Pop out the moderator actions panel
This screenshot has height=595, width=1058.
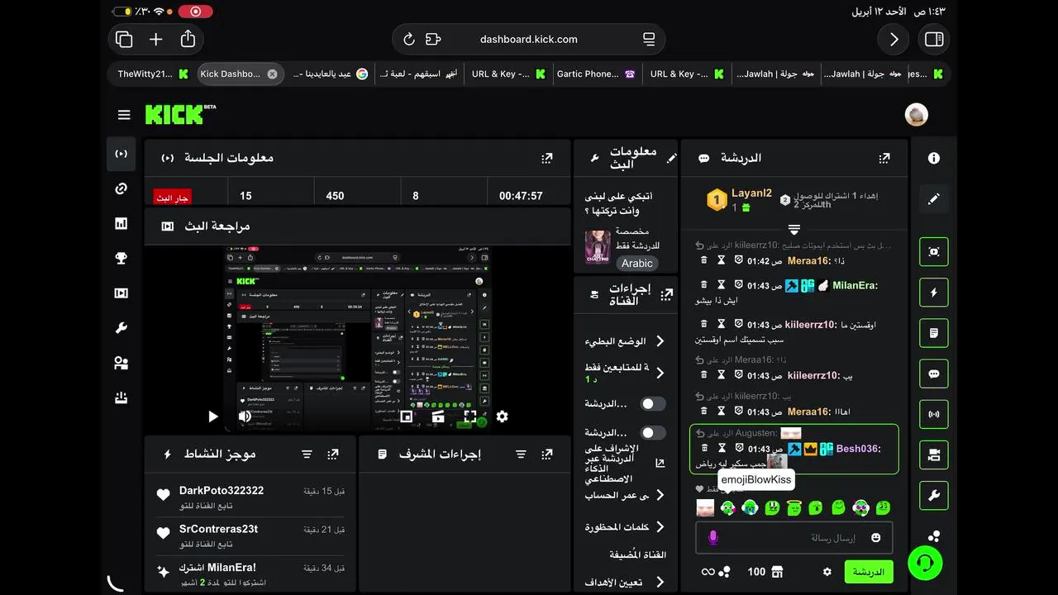coord(546,454)
